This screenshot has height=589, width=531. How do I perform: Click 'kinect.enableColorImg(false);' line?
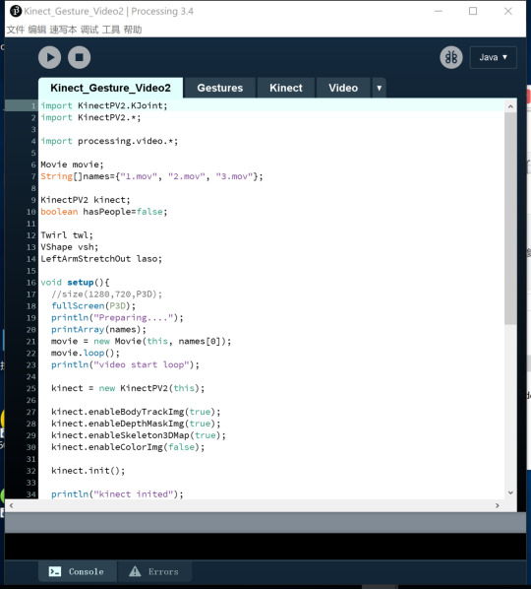(128, 447)
